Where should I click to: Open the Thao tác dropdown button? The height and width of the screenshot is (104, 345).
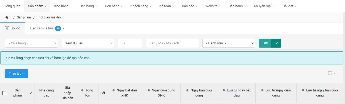pos(16,74)
